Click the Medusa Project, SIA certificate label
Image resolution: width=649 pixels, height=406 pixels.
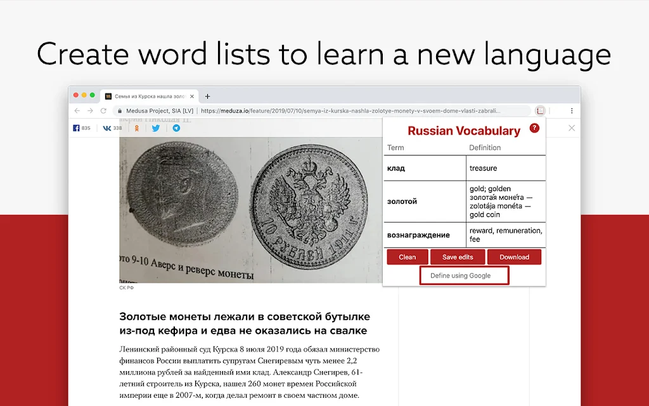[x=160, y=110]
